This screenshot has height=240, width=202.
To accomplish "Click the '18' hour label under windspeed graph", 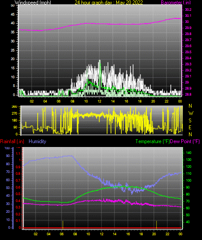I will tap(140, 101).
